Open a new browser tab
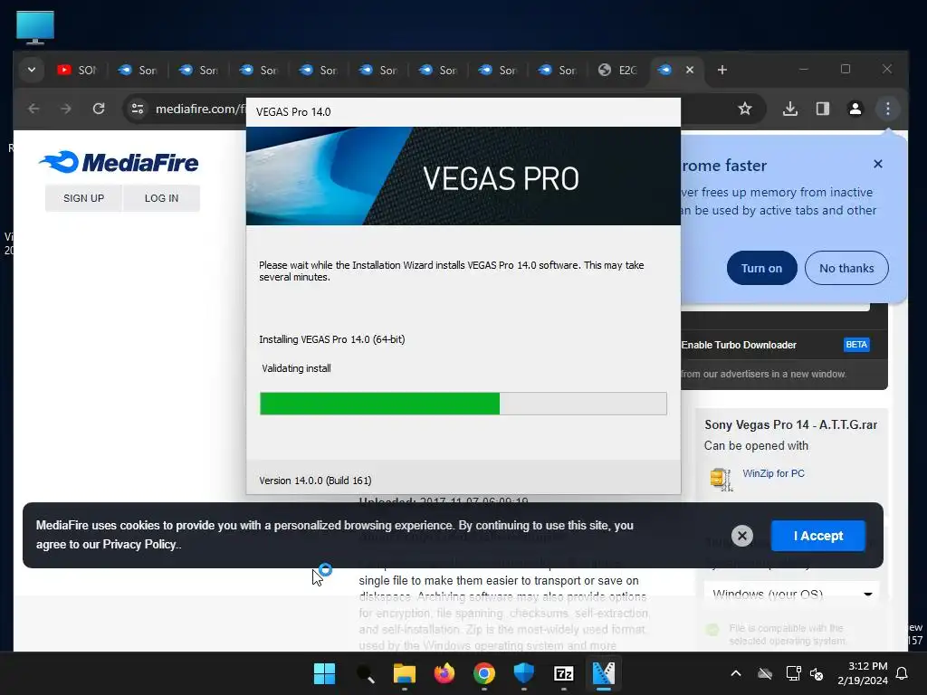Image resolution: width=927 pixels, height=695 pixels. (x=722, y=70)
